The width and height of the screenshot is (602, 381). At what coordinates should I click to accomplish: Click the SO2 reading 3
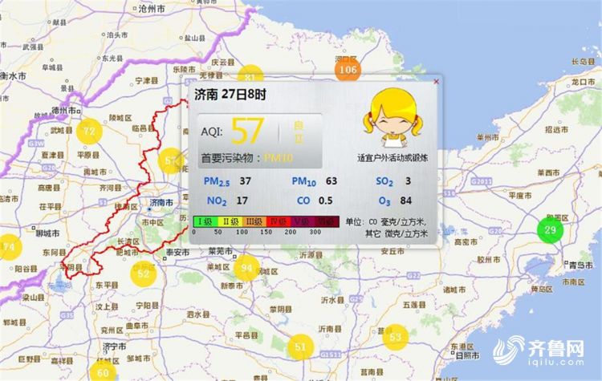point(408,180)
